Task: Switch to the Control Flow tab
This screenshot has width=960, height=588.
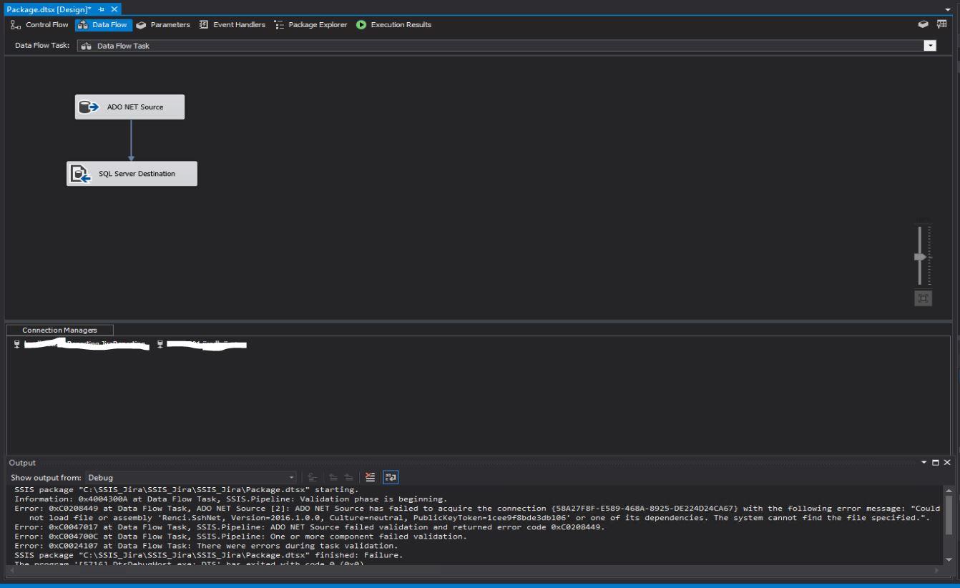Action: click(40, 25)
